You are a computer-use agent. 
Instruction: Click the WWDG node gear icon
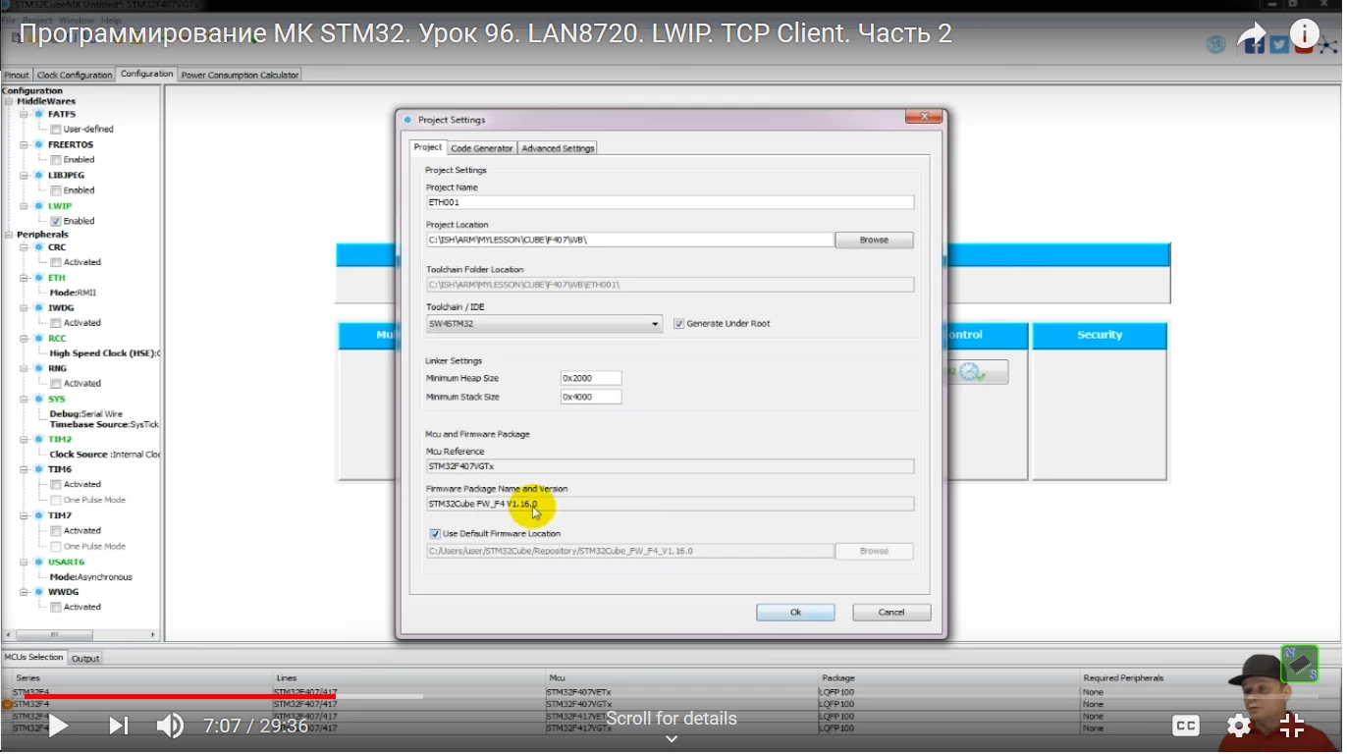click(x=39, y=593)
